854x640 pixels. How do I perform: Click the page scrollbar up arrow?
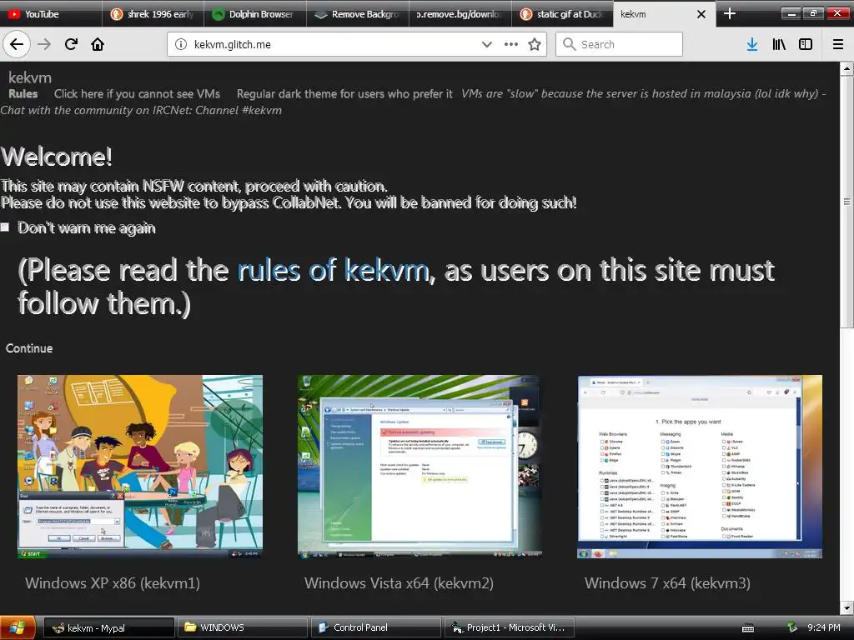846,68
